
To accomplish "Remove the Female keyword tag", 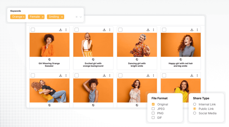I will 43,17.
